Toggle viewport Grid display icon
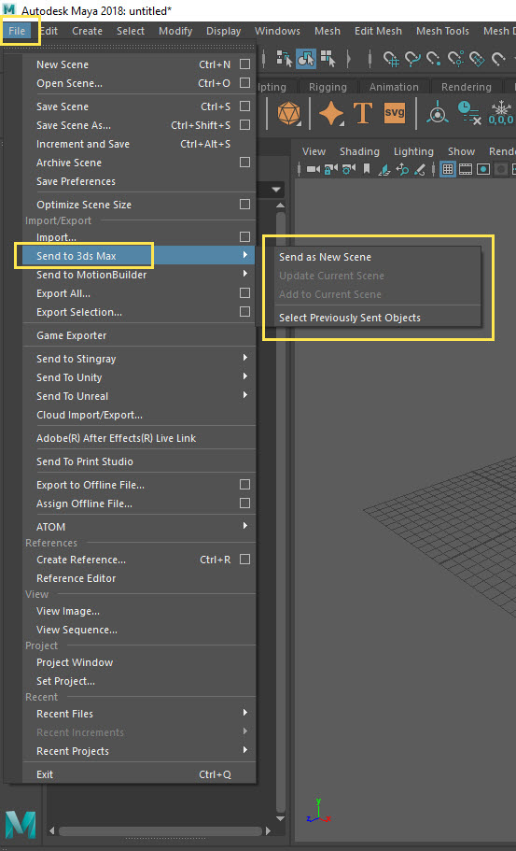 coord(448,169)
